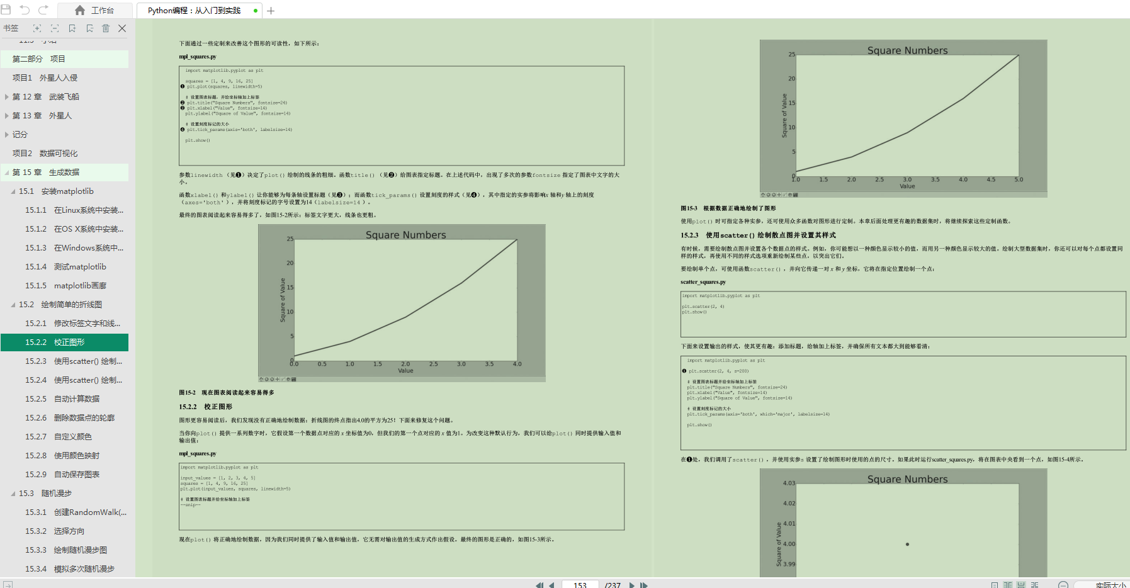Collapse 15.1 安装matplotlib section
Image resolution: width=1130 pixels, height=588 pixels.
13,191
